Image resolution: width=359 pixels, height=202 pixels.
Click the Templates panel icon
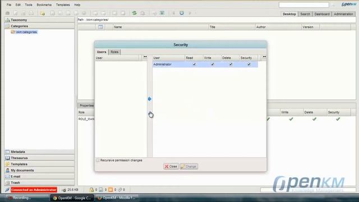coord(7,164)
